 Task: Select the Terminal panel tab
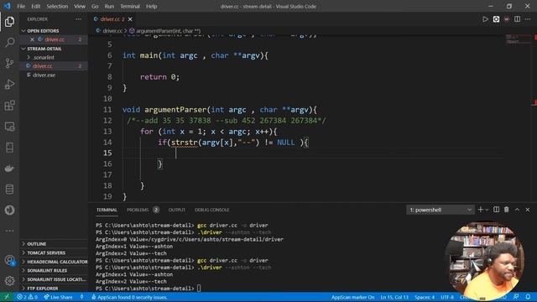pos(107,210)
